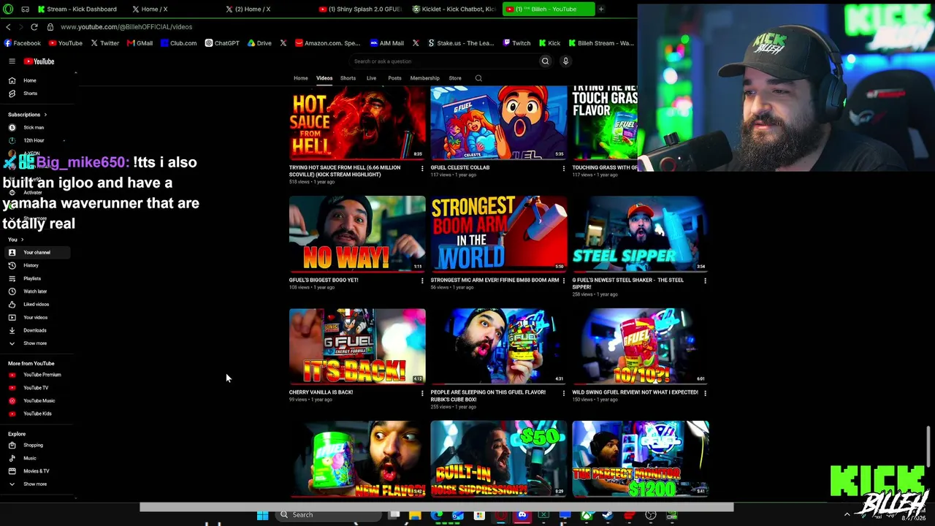Open the channel Membership tab
The image size is (935, 526).
pos(424,78)
